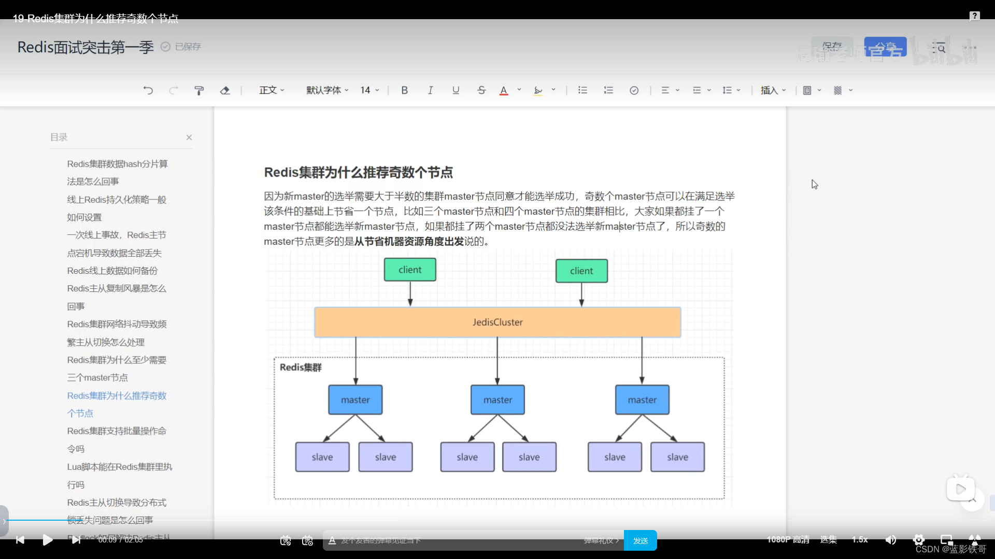Open document search outline icon
The height and width of the screenshot is (559, 995).
[939, 48]
